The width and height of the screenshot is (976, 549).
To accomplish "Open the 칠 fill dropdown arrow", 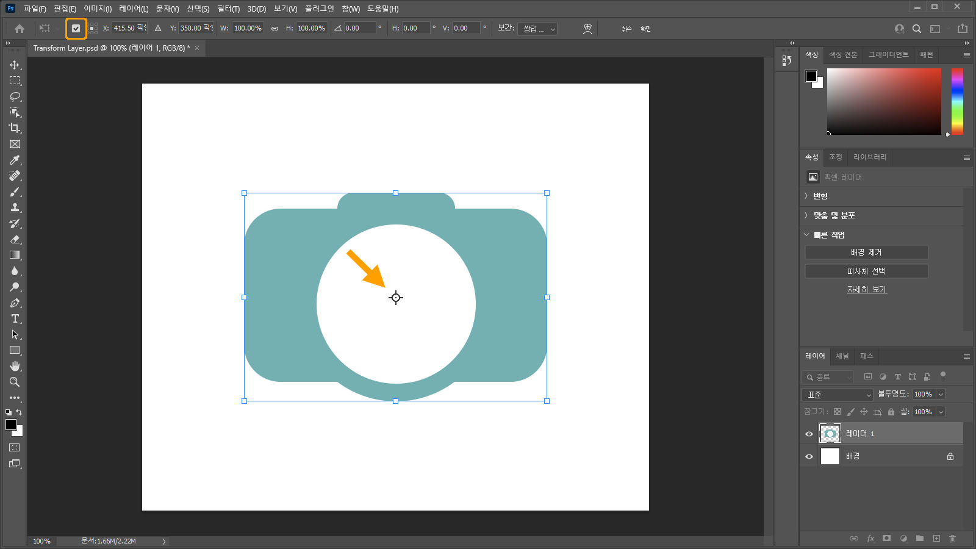I will tap(941, 412).
